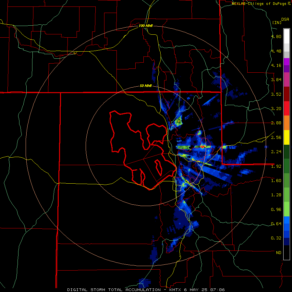The image size is (292, 292).
Task: Click the 3.84 legend value
Action: (x=276, y=80)
